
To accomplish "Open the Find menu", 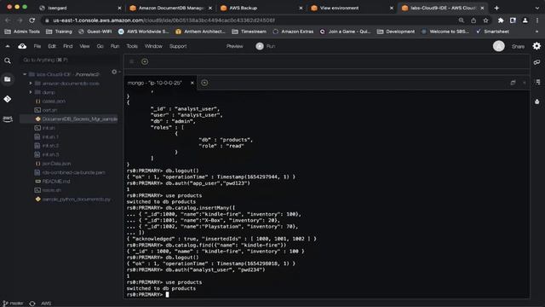I will [68, 46].
